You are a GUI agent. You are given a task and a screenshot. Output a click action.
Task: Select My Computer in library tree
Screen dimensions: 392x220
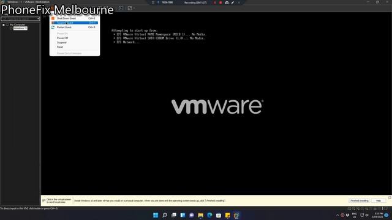[x=18, y=24]
